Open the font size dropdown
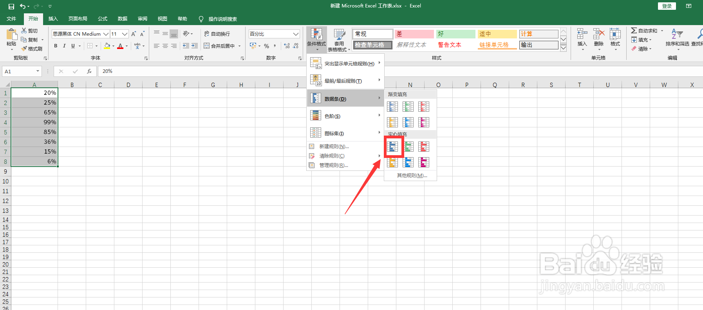Viewport: 703px width, 310px height. pos(125,34)
